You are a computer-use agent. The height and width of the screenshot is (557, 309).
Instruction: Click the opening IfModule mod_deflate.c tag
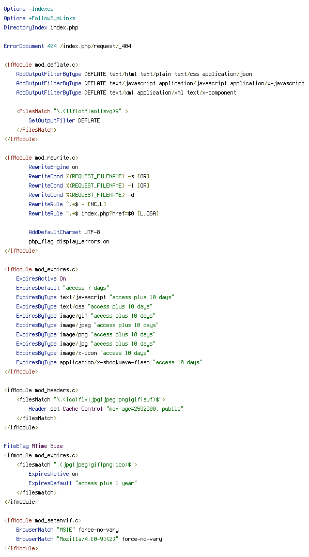tap(41, 65)
